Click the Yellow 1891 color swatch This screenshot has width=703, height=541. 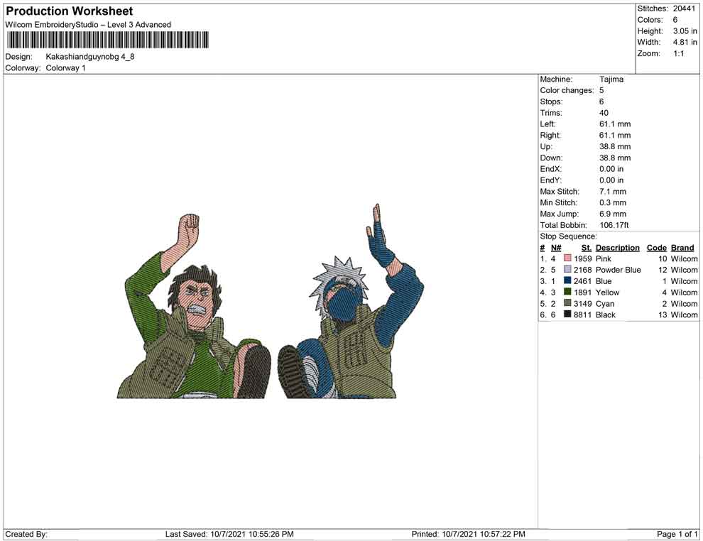567,292
